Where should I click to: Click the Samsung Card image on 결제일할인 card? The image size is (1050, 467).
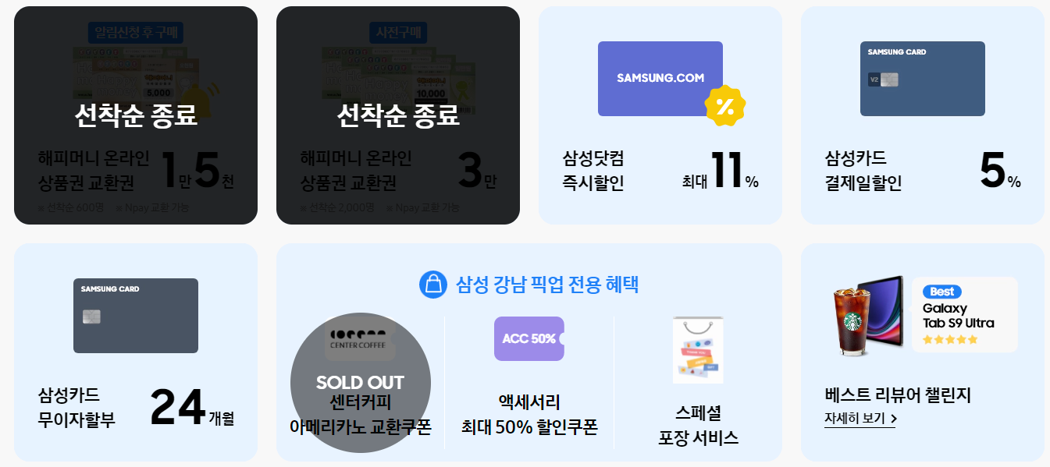pos(922,79)
